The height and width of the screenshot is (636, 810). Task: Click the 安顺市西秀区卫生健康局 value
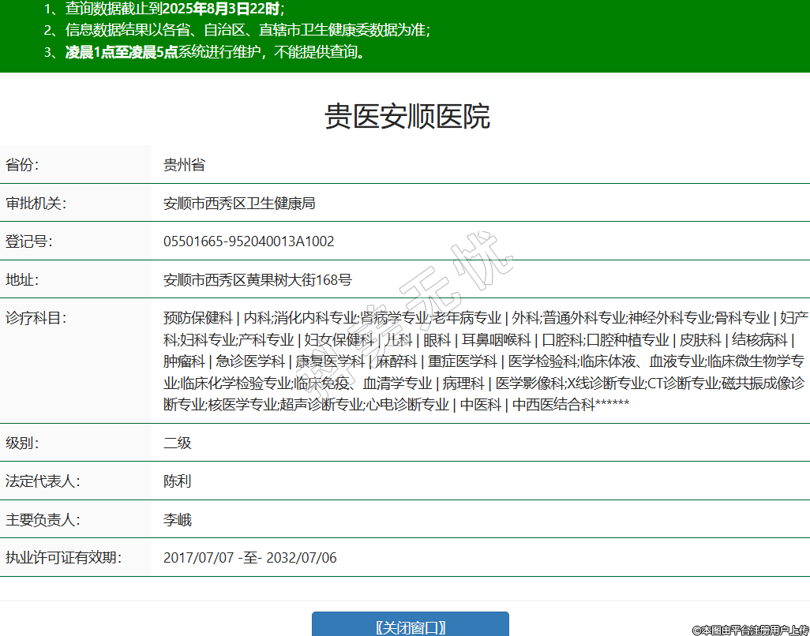pos(239,203)
